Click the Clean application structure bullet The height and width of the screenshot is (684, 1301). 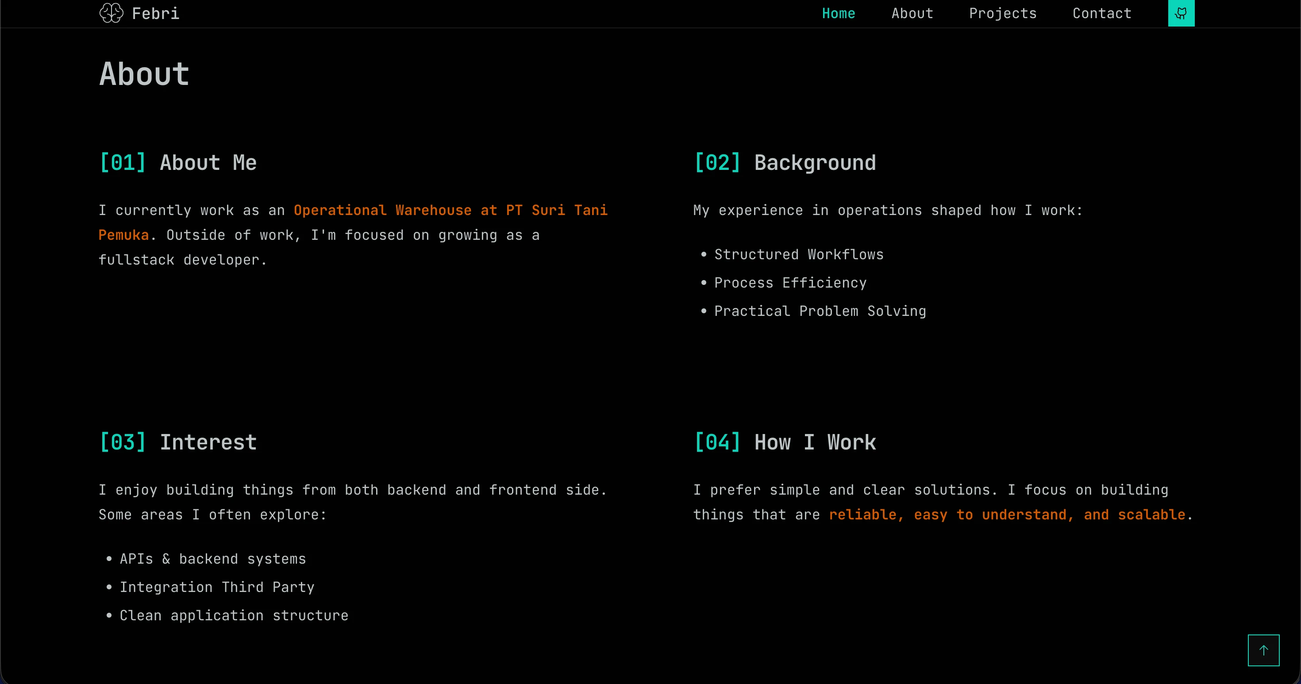coord(234,615)
